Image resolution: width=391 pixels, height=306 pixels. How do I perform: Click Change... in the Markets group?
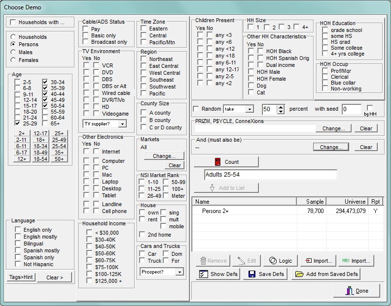(164, 156)
